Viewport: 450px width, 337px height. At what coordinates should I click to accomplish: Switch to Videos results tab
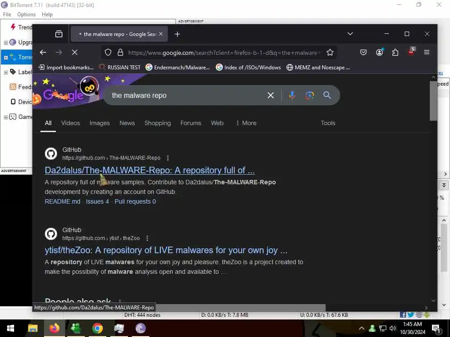pyautogui.click(x=71, y=123)
